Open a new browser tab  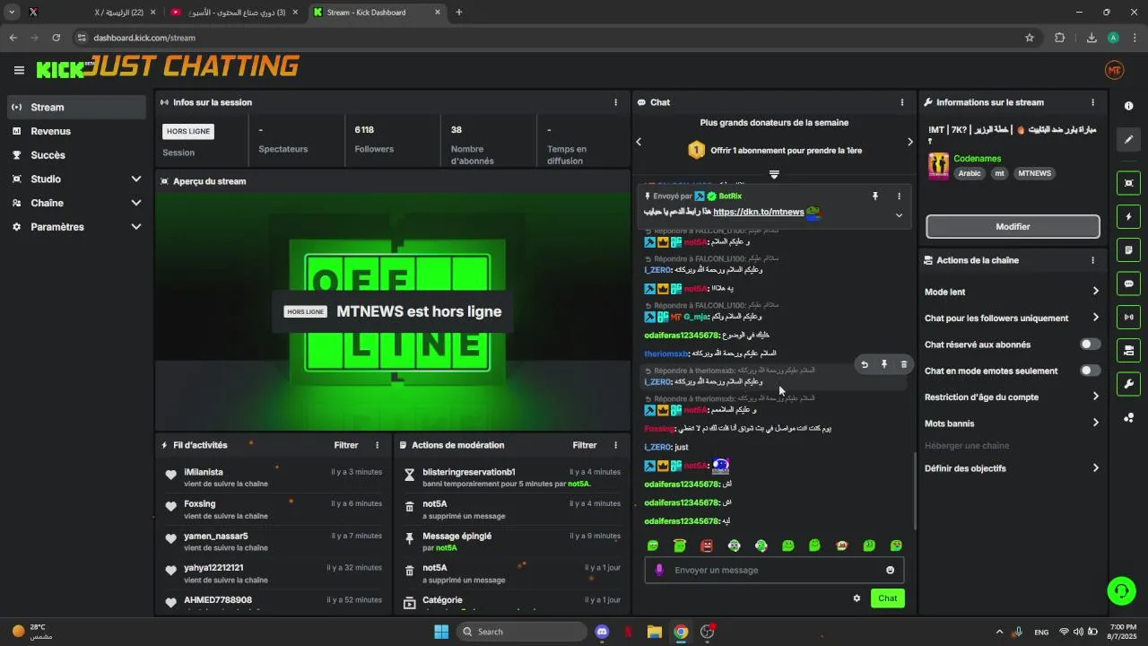pyautogui.click(x=459, y=13)
